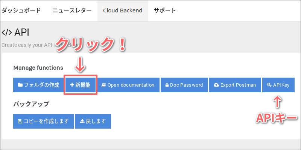Image resolution: width=301 pixels, height=150 pixels.
Task: Click the code brackets icon beside API
Action: (x=7, y=33)
